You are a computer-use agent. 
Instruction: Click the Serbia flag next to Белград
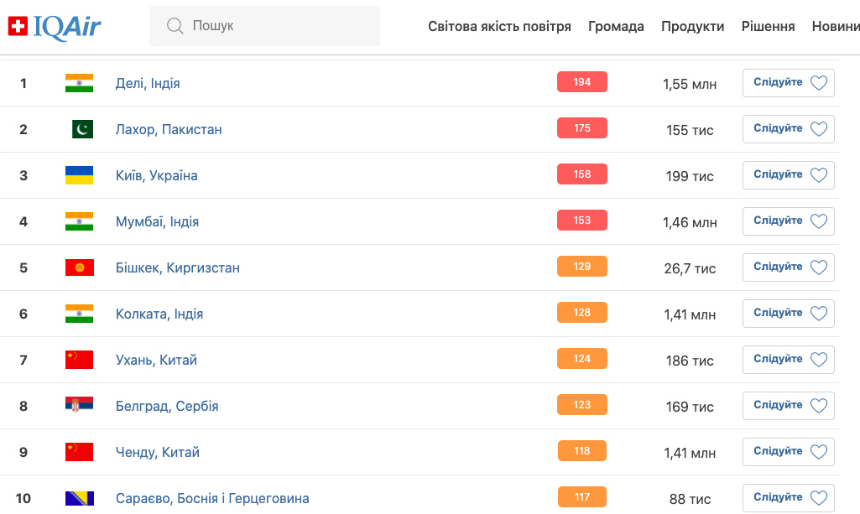[x=79, y=405]
